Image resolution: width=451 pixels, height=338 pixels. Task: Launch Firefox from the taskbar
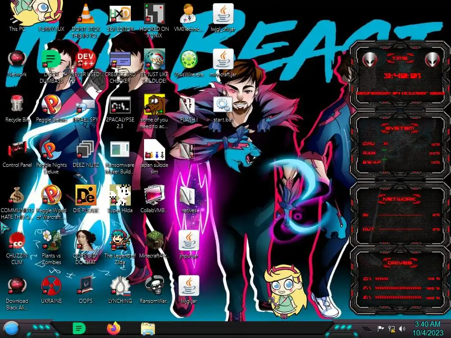click(x=114, y=328)
